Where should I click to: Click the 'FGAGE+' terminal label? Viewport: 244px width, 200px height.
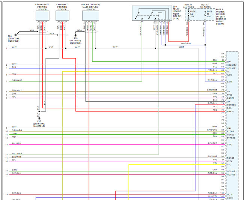coord(231,135)
